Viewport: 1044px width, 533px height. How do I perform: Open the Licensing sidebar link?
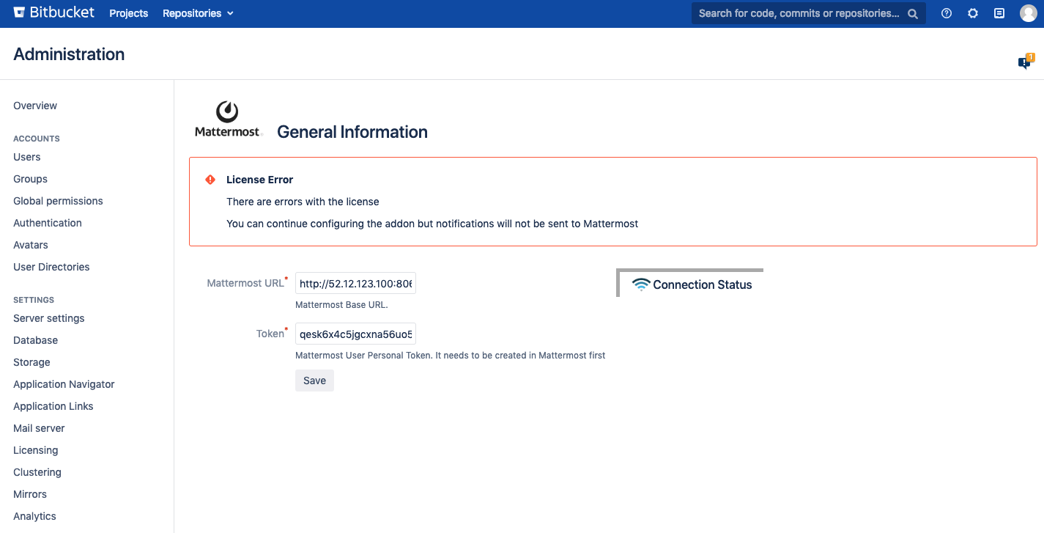[35, 450]
